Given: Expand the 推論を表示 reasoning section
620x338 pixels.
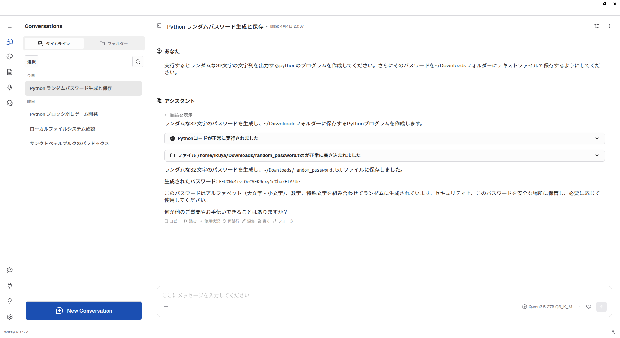Looking at the screenshot, I should tap(179, 115).
